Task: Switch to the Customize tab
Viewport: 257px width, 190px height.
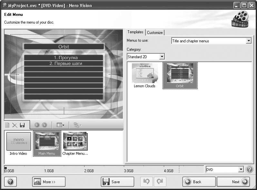Action: click(155, 33)
